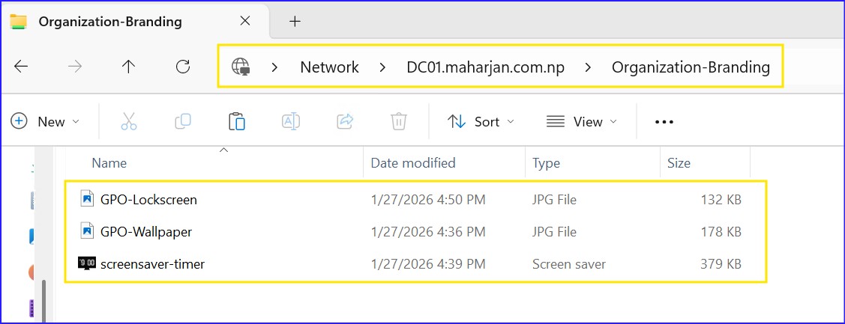This screenshot has width=845, height=324.
Task: Open the View layout dropdown
Action: (582, 122)
